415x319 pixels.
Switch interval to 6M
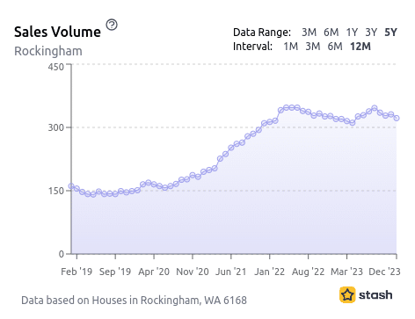pos(335,47)
